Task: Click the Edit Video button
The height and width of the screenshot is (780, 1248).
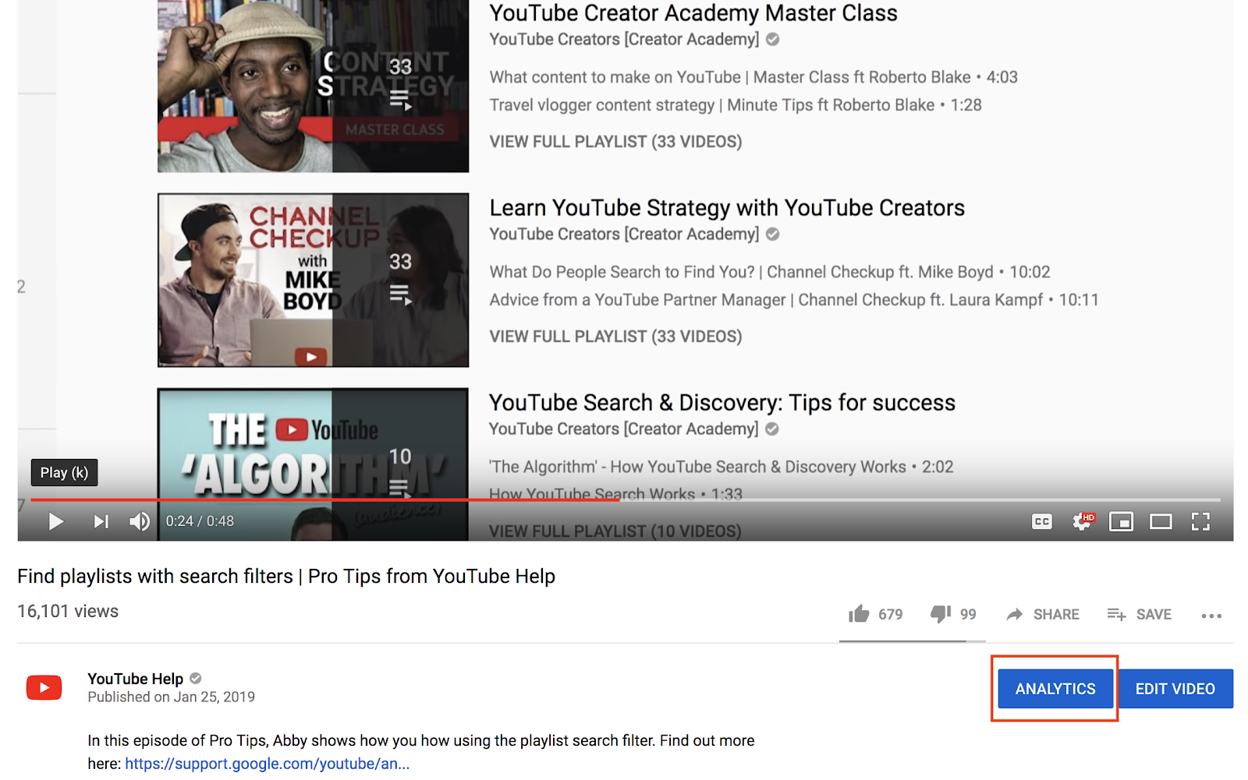Action: 1175,689
